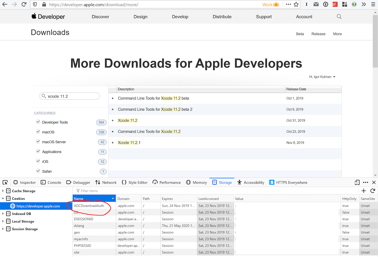The height and width of the screenshot is (257, 378).
Task: Open the Develop menu in the navigation bar
Action: click(x=180, y=16)
